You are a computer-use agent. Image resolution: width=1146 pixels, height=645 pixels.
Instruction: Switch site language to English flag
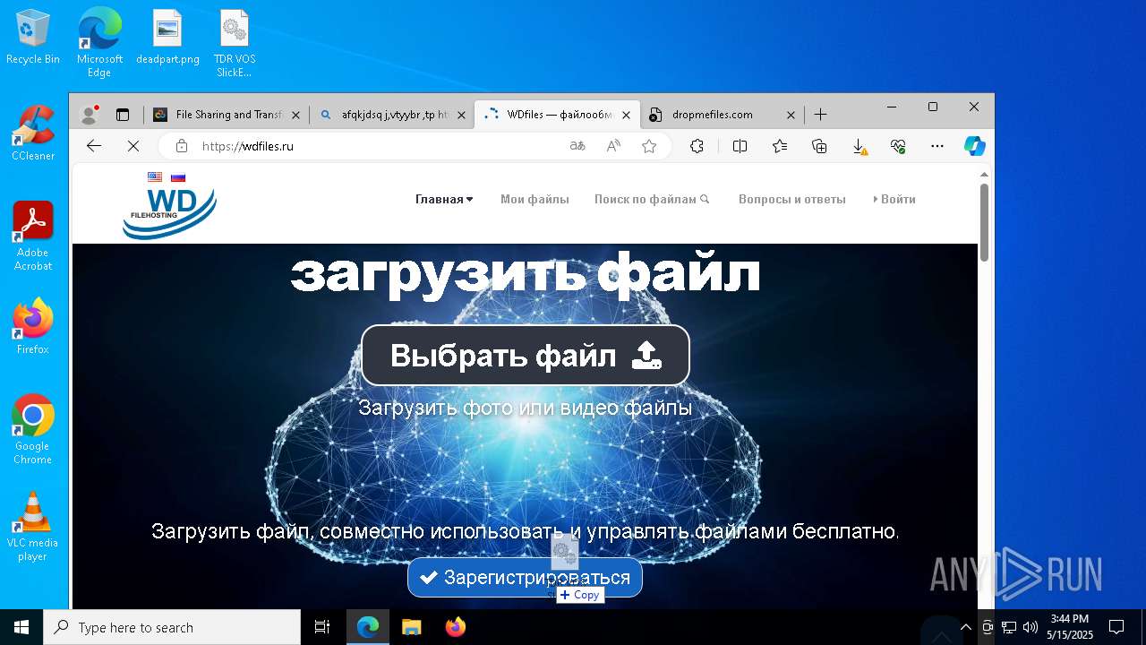[x=155, y=177]
